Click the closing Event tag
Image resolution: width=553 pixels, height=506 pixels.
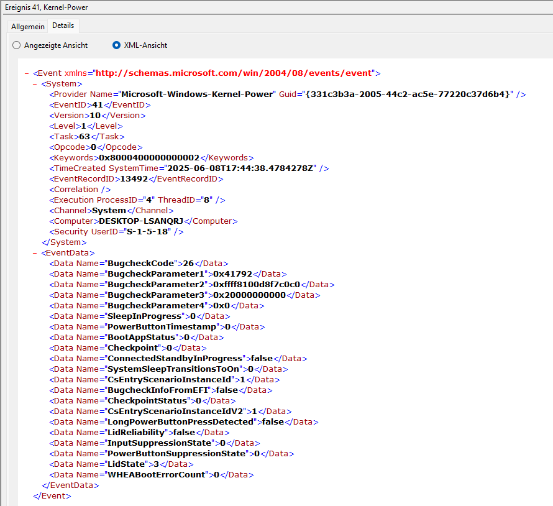pos(52,497)
